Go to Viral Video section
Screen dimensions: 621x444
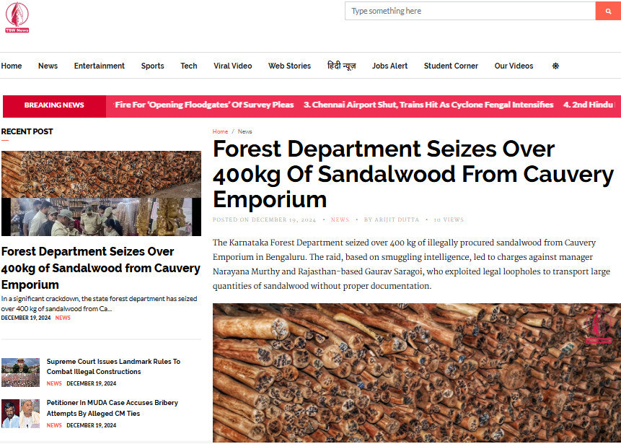tap(233, 66)
